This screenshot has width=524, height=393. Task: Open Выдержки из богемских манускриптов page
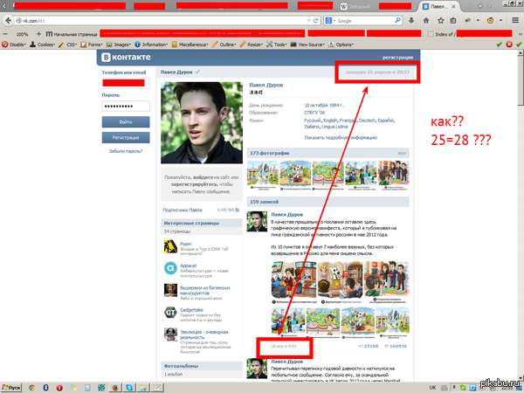[205, 291]
